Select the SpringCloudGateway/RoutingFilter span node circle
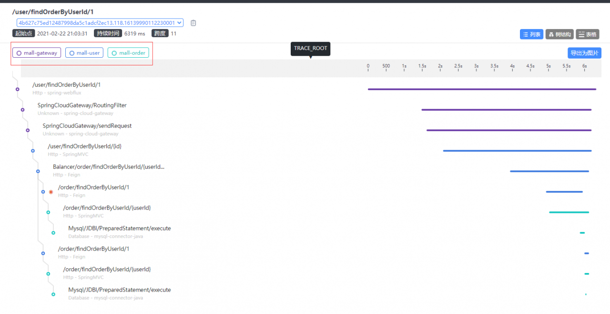This screenshot has height=314, width=610. coord(22,110)
